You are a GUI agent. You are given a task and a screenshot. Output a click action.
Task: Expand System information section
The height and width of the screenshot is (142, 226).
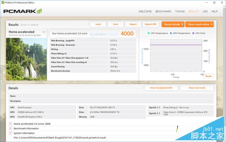point(10,133)
